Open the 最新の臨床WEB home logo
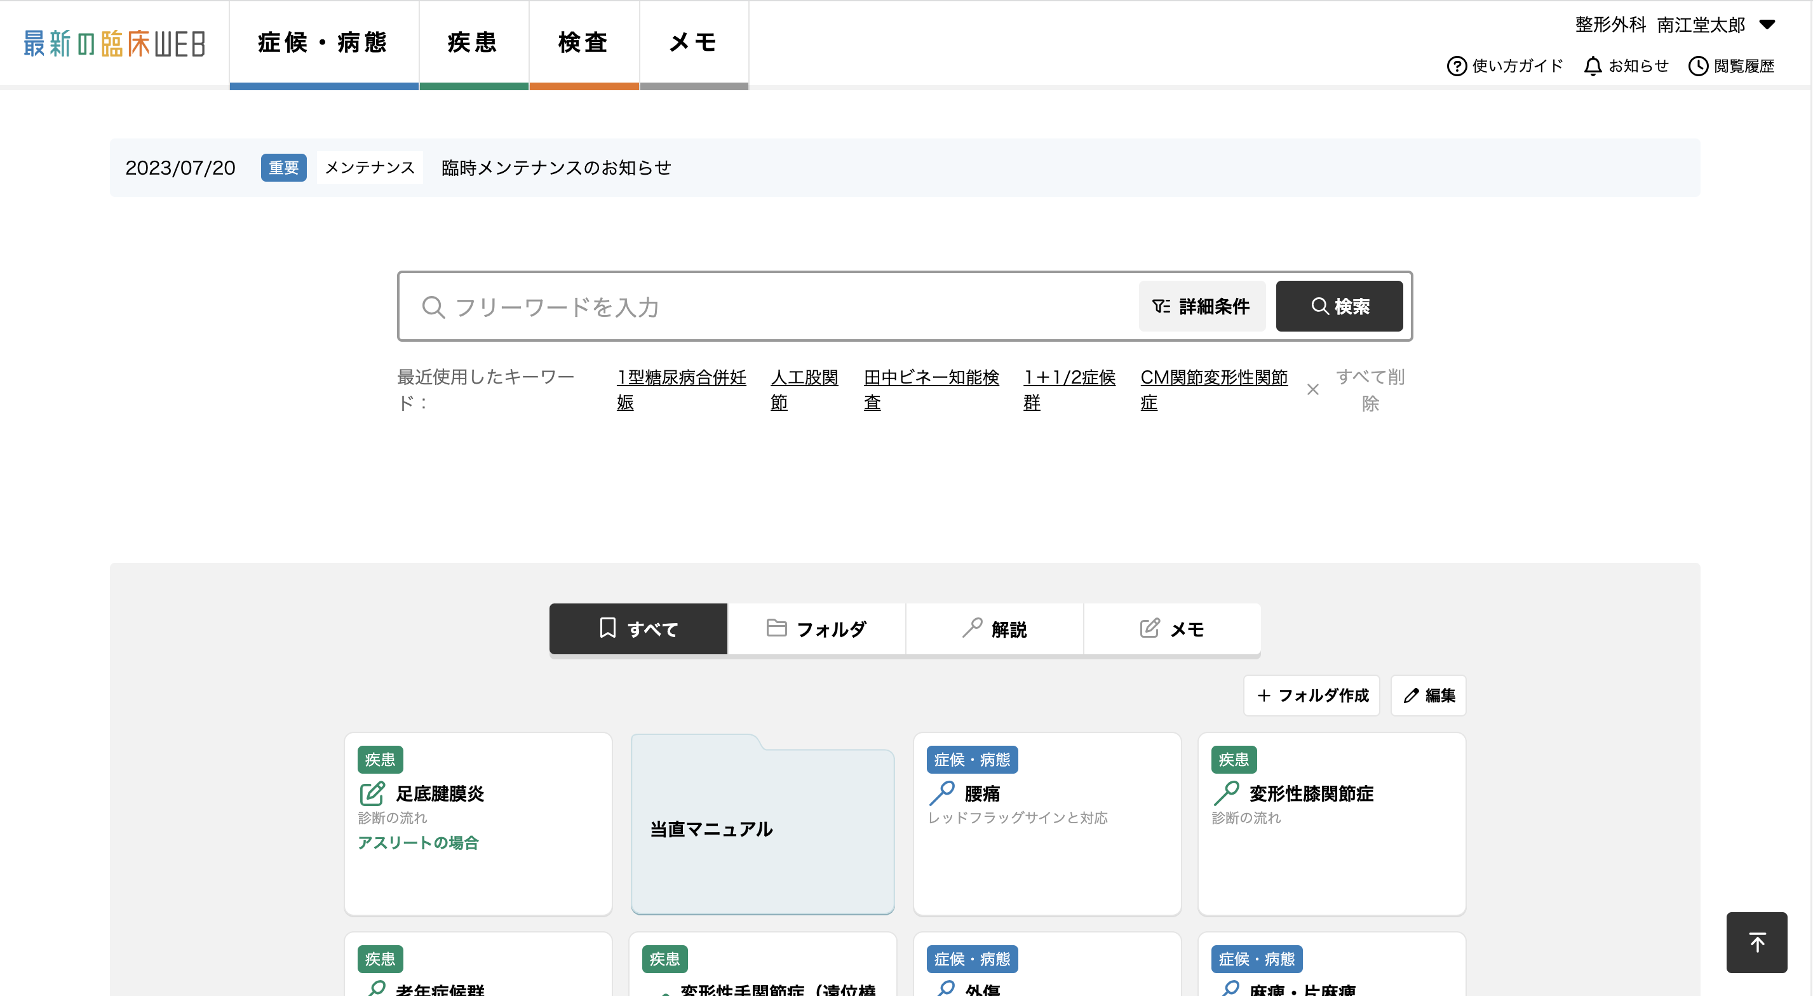This screenshot has height=996, width=1813. point(114,44)
